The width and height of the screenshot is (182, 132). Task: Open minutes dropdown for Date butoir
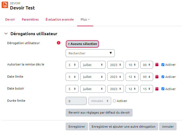(x=147, y=89)
